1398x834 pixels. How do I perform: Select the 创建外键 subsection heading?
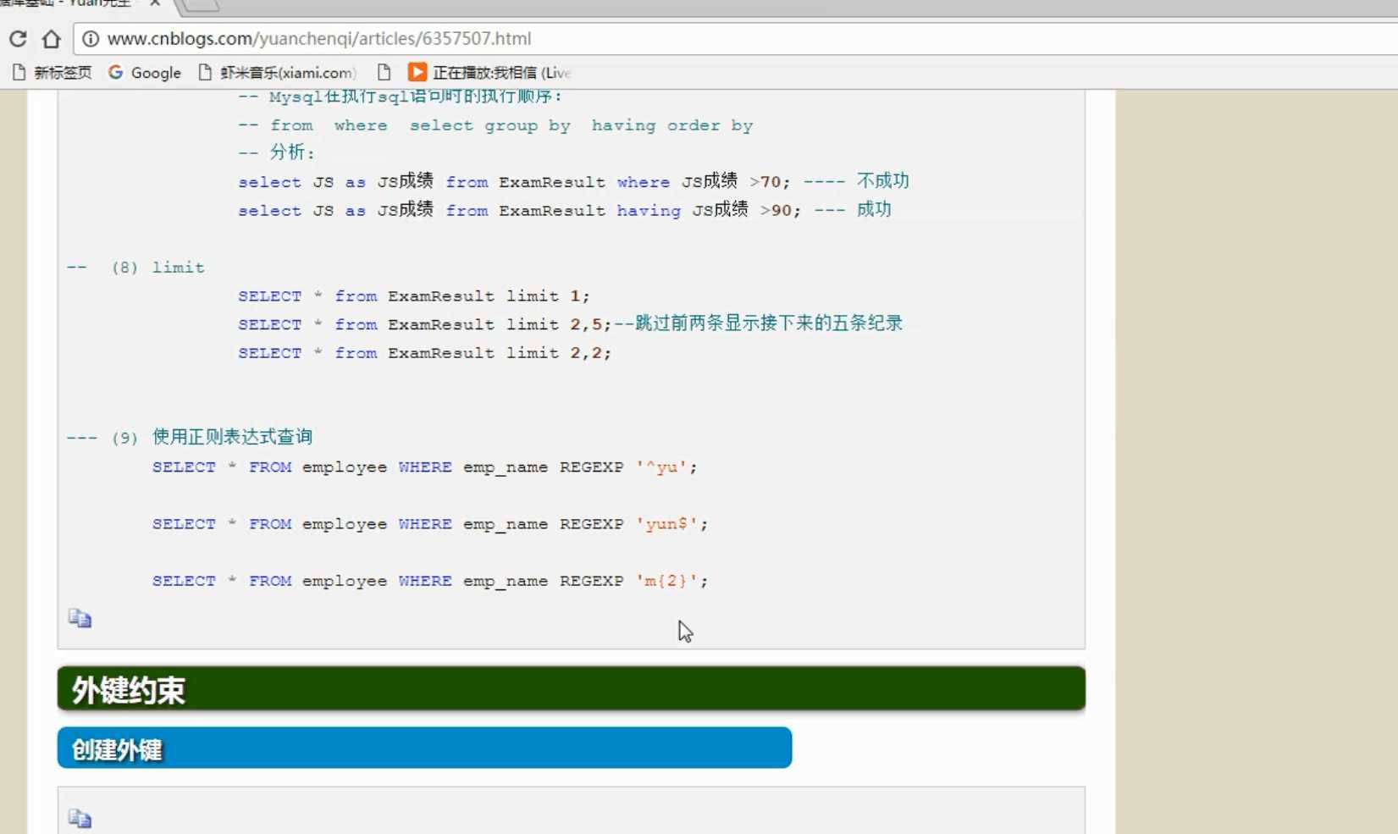(424, 748)
